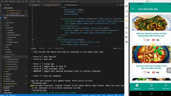
Task: Open CategoryScreen.js in explorer
Action: [13, 59]
